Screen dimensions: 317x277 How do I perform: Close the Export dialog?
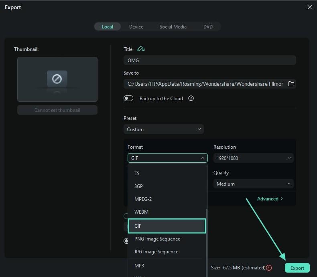click(309, 7)
